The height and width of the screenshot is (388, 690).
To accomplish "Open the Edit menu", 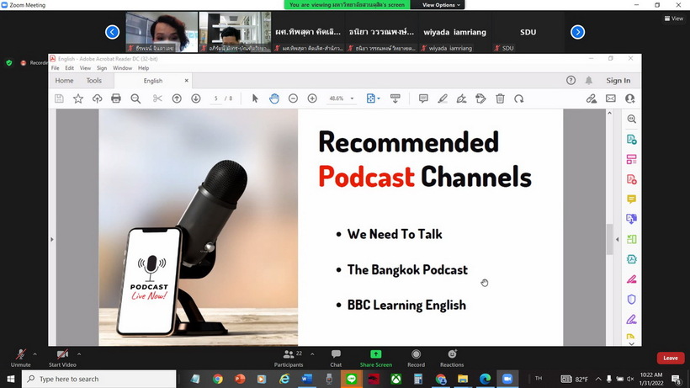I will 70,68.
